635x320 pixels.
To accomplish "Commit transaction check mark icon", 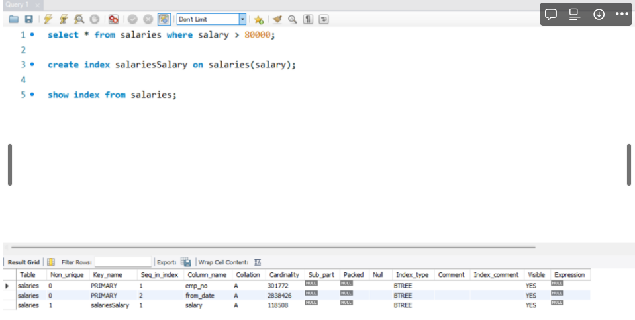I will 133,19.
